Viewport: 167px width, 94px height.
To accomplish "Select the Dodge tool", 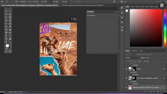I will (x=6, y=33).
